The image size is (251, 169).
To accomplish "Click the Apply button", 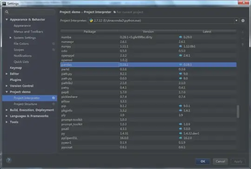I will 238,162.
